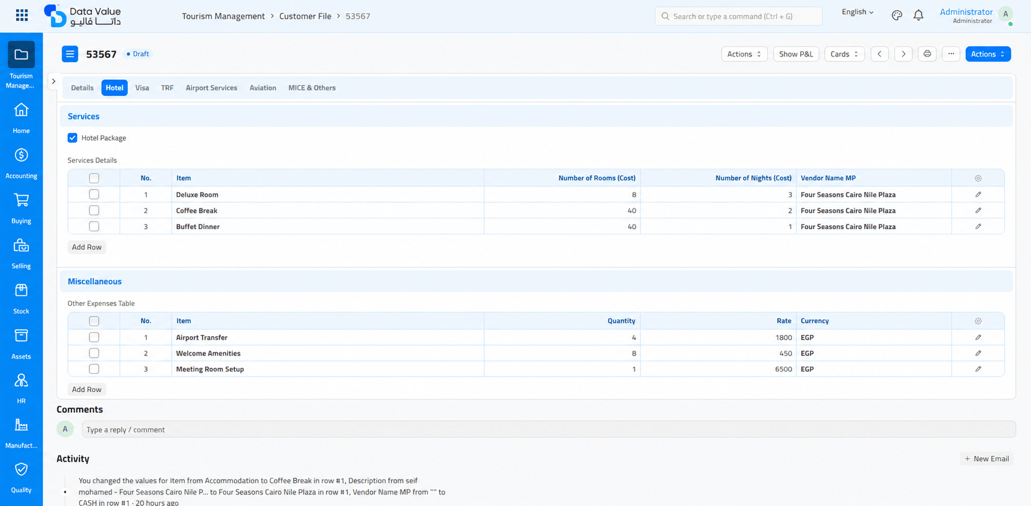Click the Deluxe Room item cell
This screenshot has width=1031, height=506.
pyautogui.click(x=328, y=195)
